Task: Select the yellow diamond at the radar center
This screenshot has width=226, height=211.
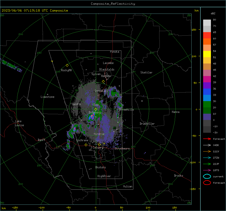Action: click(x=96, y=109)
